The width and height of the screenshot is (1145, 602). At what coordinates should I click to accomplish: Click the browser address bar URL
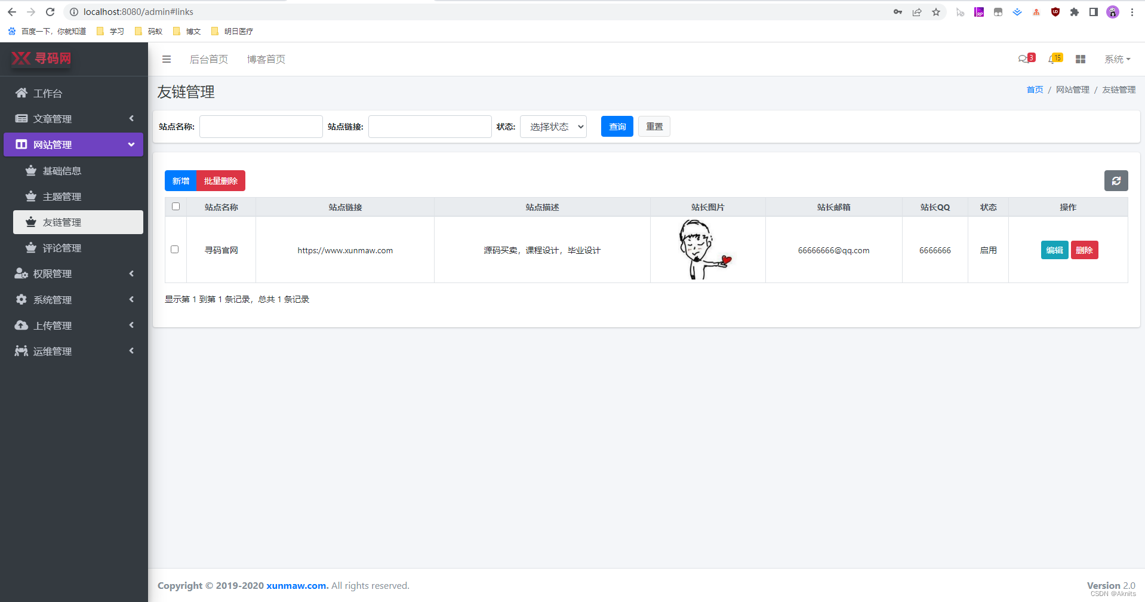[138, 12]
